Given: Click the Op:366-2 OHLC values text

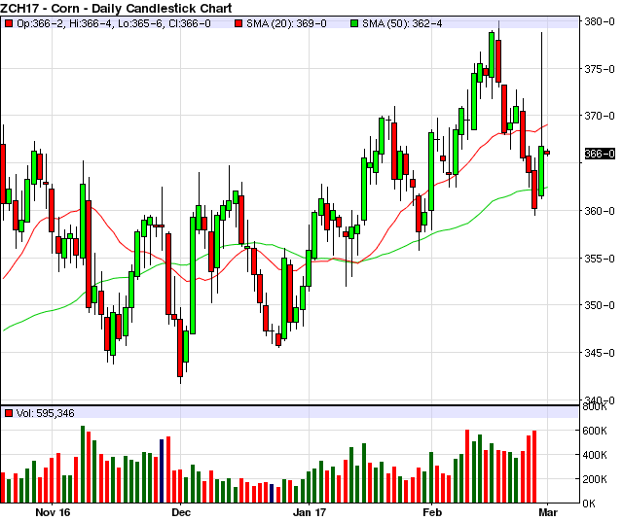Looking at the screenshot, I should click(114, 23).
